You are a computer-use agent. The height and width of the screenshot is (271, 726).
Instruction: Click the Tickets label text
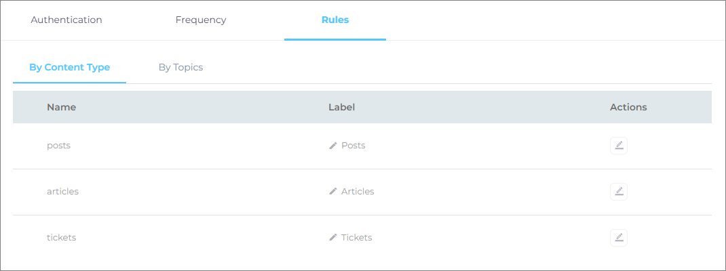point(357,238)
